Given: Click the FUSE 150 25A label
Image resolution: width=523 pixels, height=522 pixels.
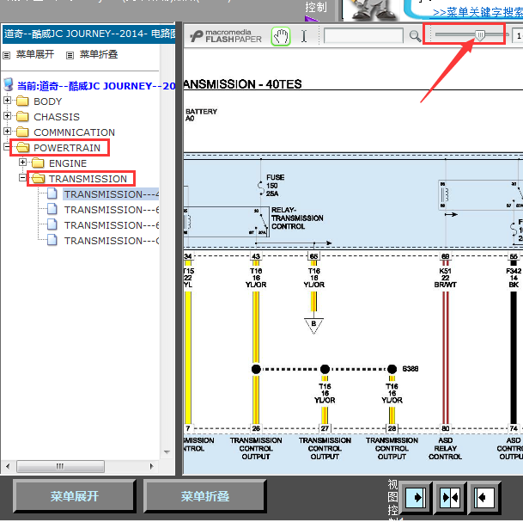Looking at the screenshot, I should pos(275,186).
